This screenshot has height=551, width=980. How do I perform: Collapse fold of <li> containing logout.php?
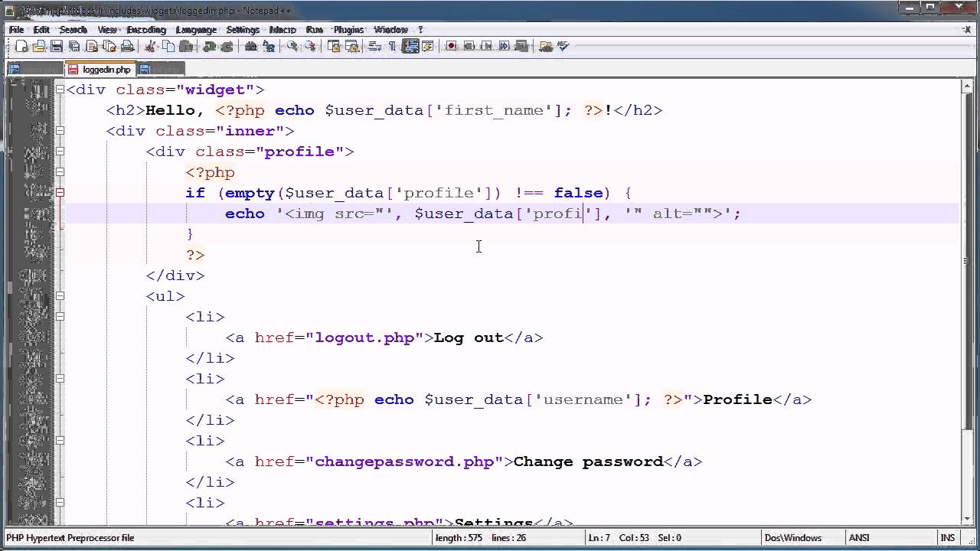[x=60, y=317]
